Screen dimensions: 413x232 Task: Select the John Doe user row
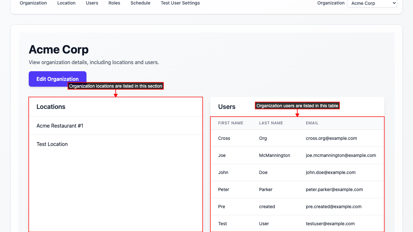(x=297, y=172)
